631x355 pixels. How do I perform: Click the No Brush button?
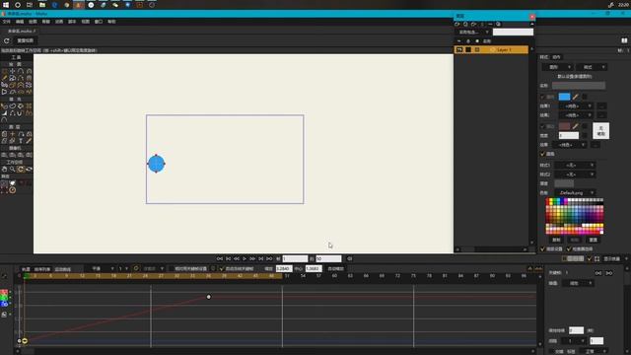(x=600, y=131)
